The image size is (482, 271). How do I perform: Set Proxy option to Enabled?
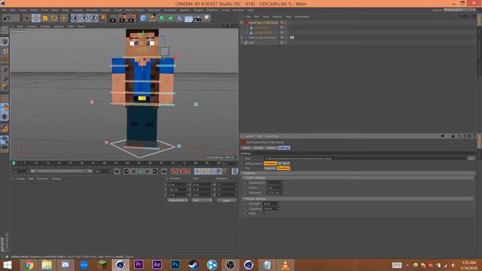(x=270, y=168)
